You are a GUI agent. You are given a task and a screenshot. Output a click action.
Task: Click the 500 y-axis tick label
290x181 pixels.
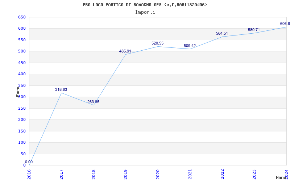tap(22, 51)
